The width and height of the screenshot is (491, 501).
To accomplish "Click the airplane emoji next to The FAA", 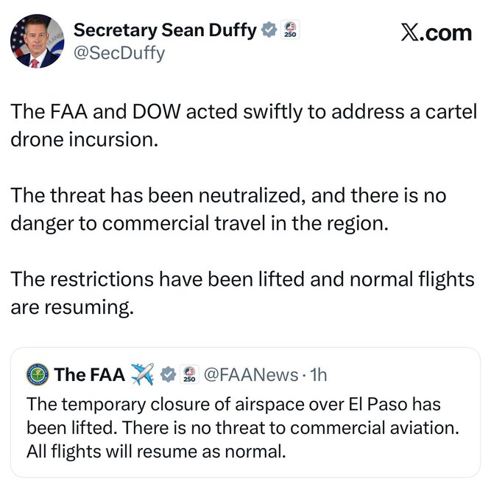I will point(141,374).
